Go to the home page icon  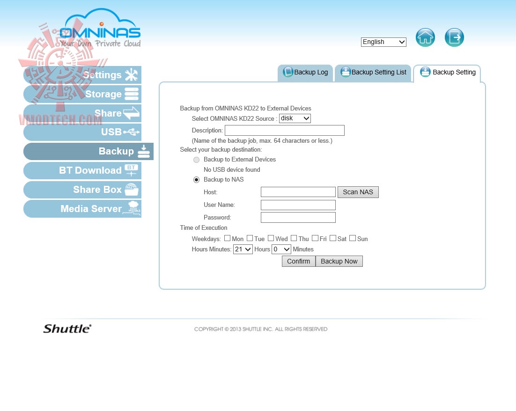[425, 37]
